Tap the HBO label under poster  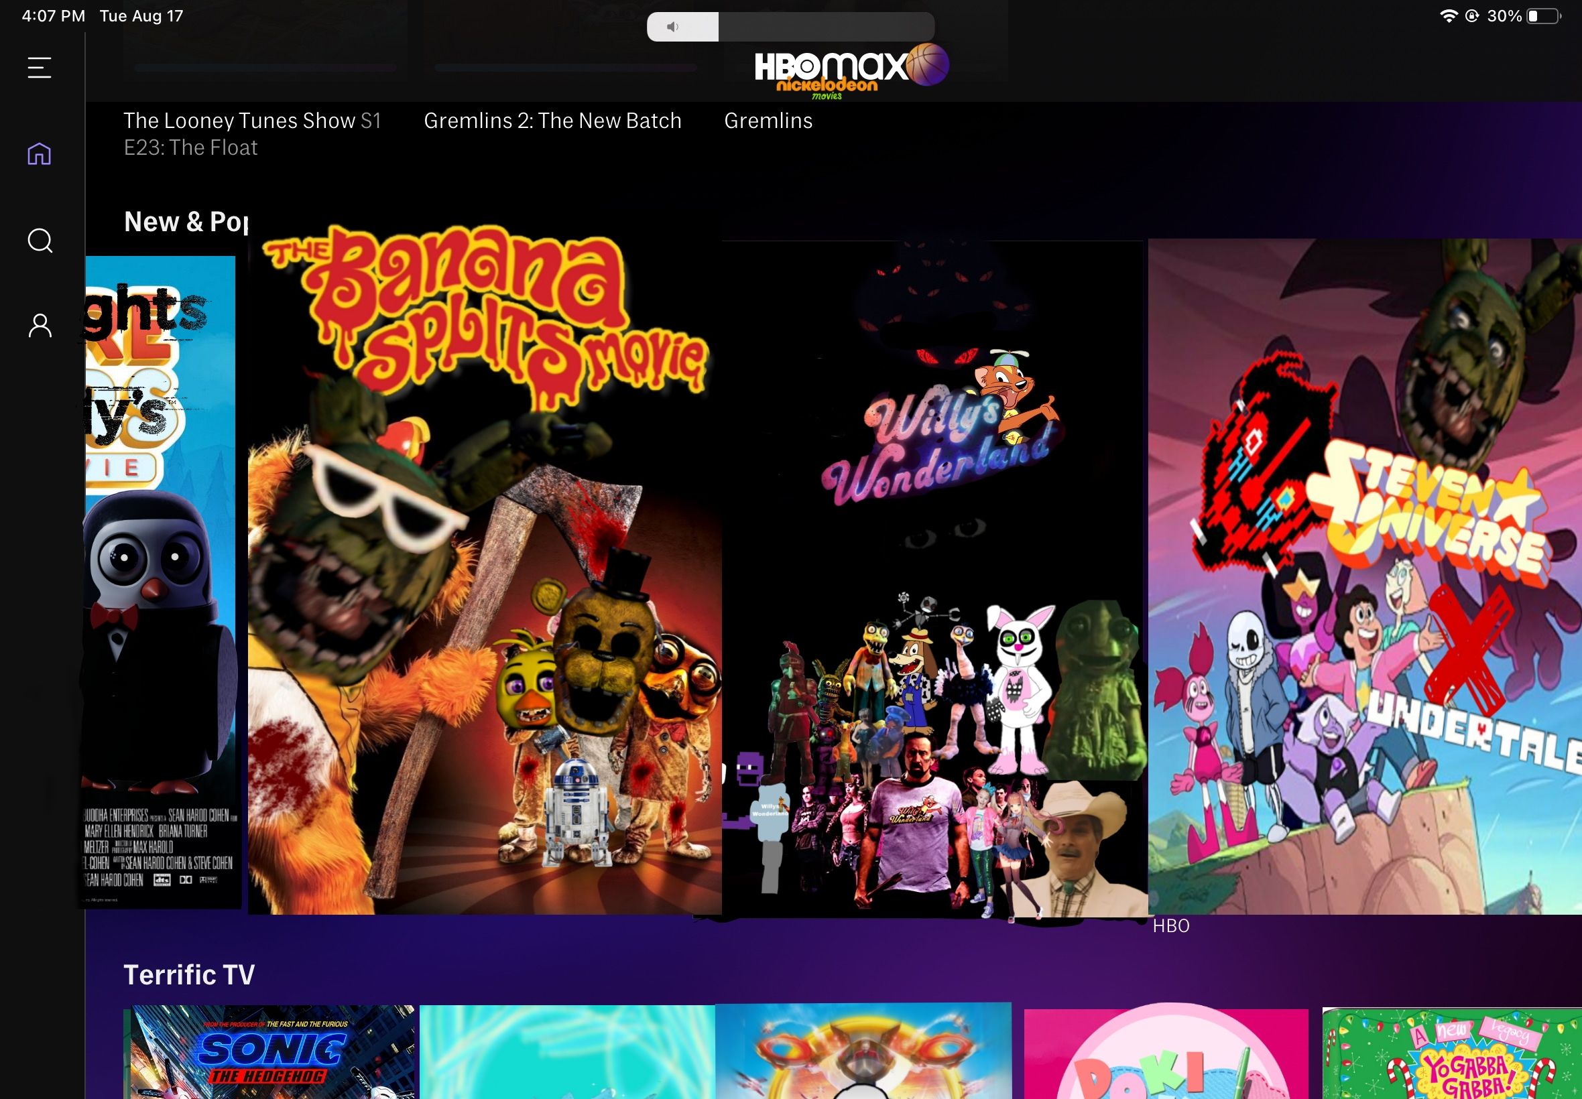[x=1171, y=925]
